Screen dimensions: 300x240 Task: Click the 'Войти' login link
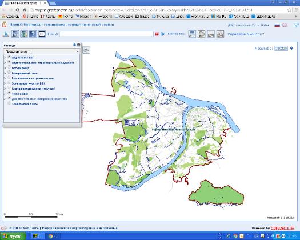265,25
